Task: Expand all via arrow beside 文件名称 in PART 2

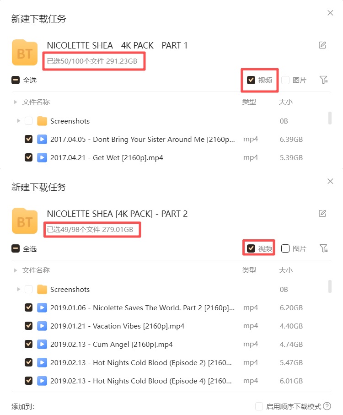Action: click(16, 270)
